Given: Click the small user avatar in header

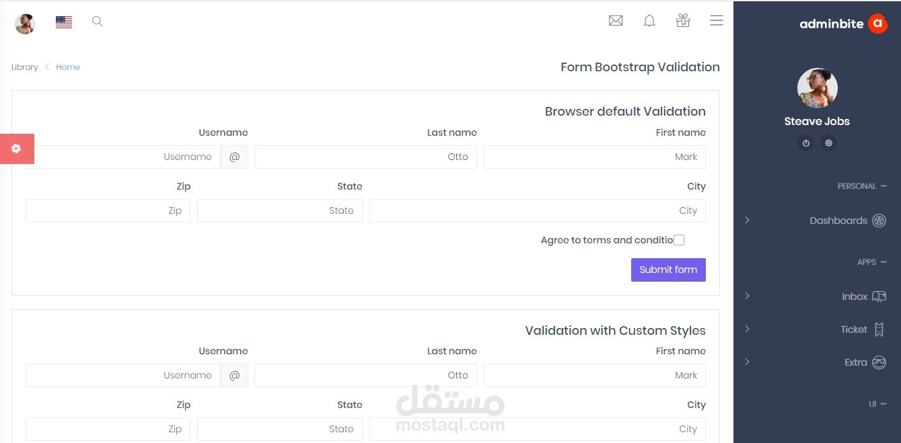Looking at the screenshot, I should (25, 24).
